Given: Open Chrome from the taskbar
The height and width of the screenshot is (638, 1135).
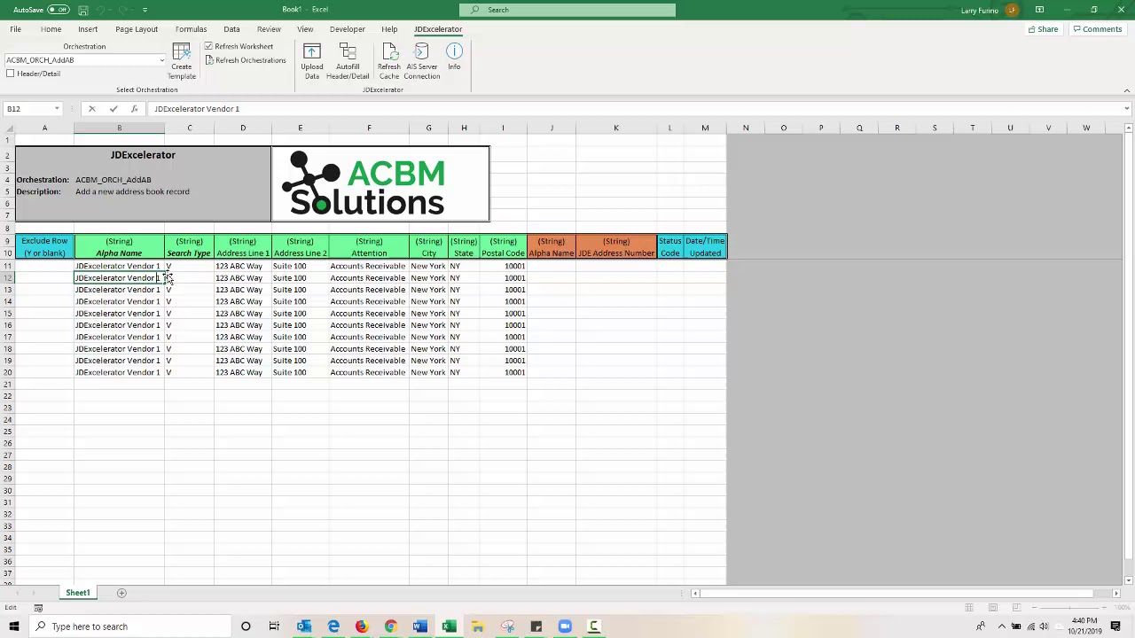Looking at the screenshot, I should pos(391,626).
